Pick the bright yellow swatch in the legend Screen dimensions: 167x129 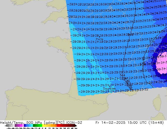point(43,126)
